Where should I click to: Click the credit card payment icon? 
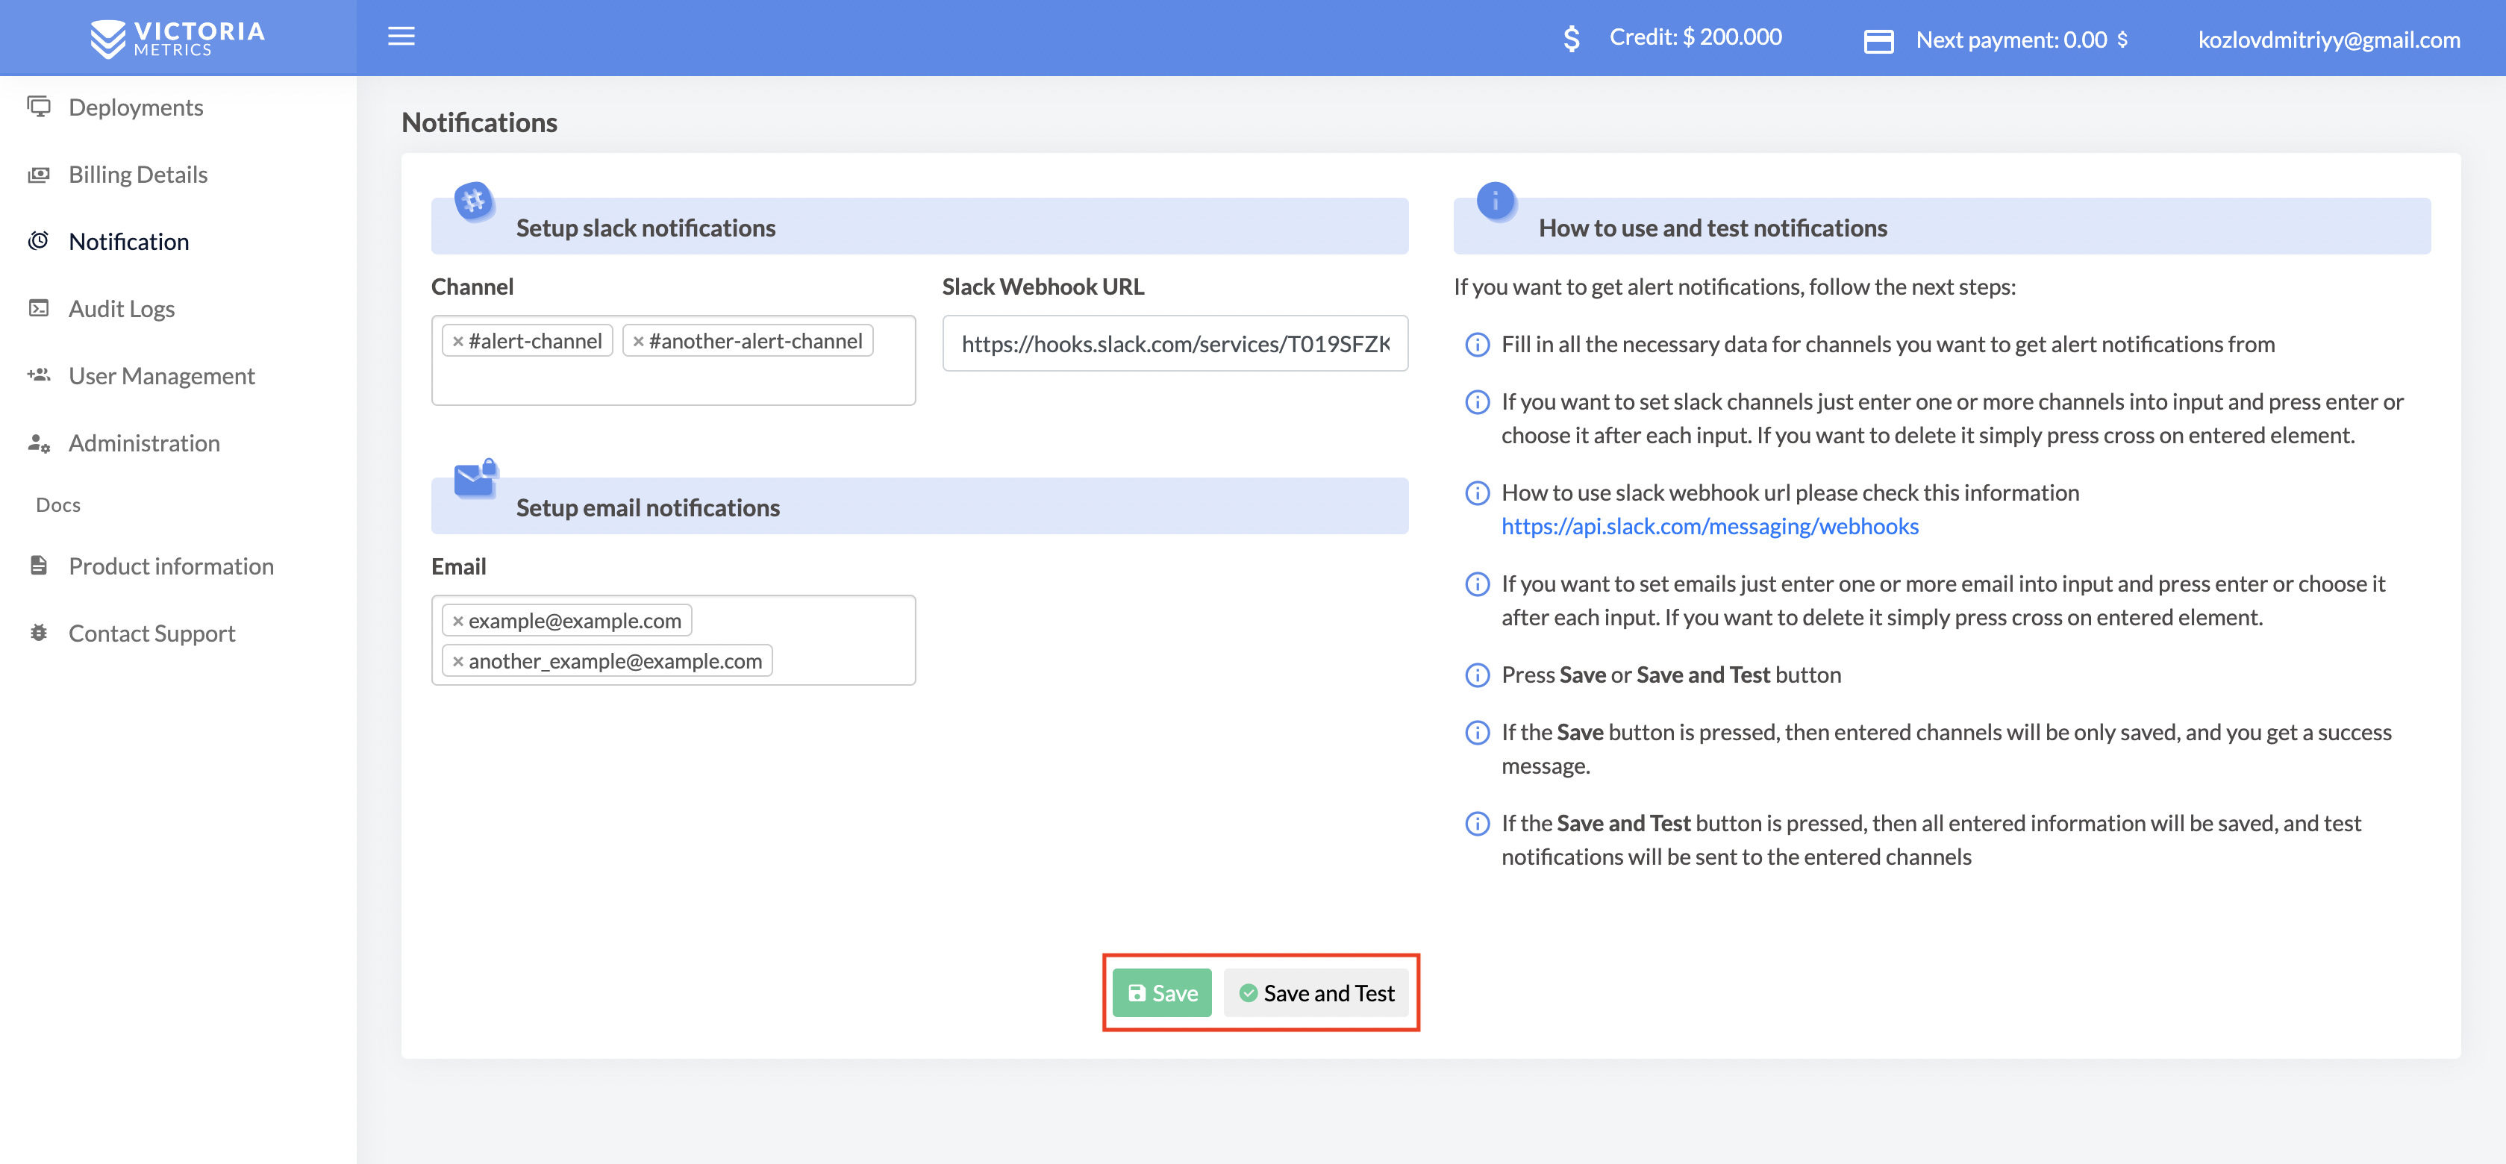[x=1878, y=41]
